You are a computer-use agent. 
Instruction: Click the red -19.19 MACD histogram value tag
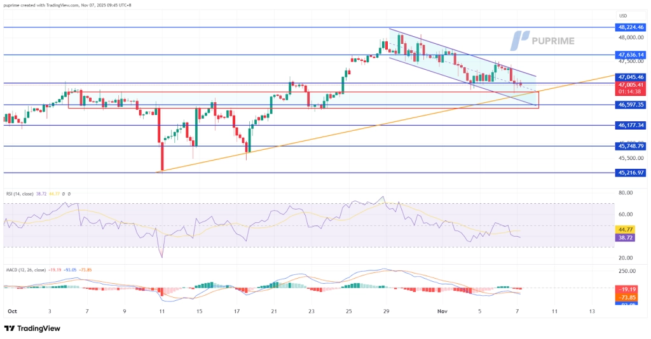point(626,289)
